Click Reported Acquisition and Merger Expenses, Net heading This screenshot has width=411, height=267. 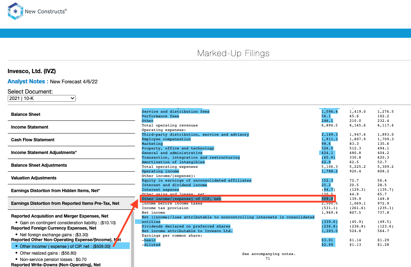59,216
